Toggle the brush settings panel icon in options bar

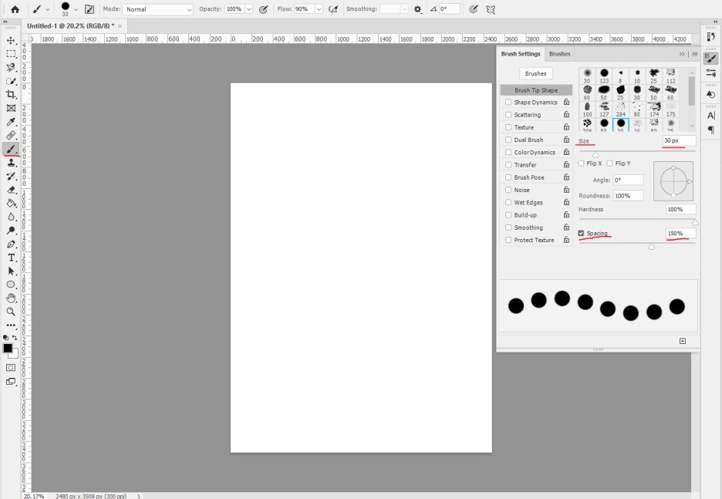point(89,8)
